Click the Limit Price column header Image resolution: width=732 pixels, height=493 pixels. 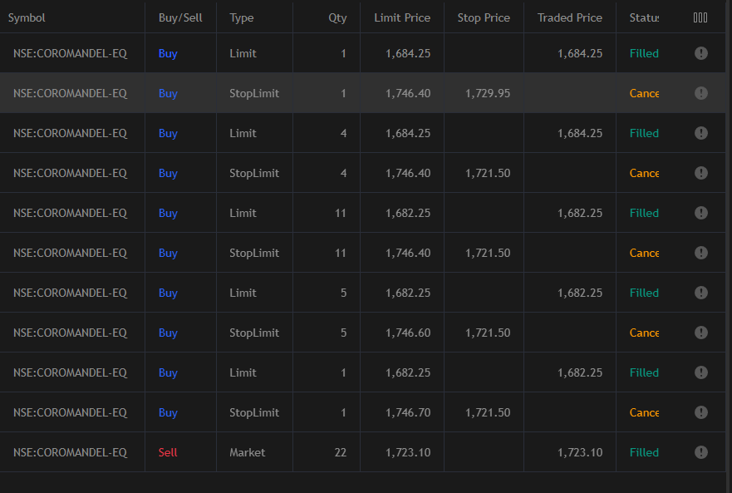402,16
